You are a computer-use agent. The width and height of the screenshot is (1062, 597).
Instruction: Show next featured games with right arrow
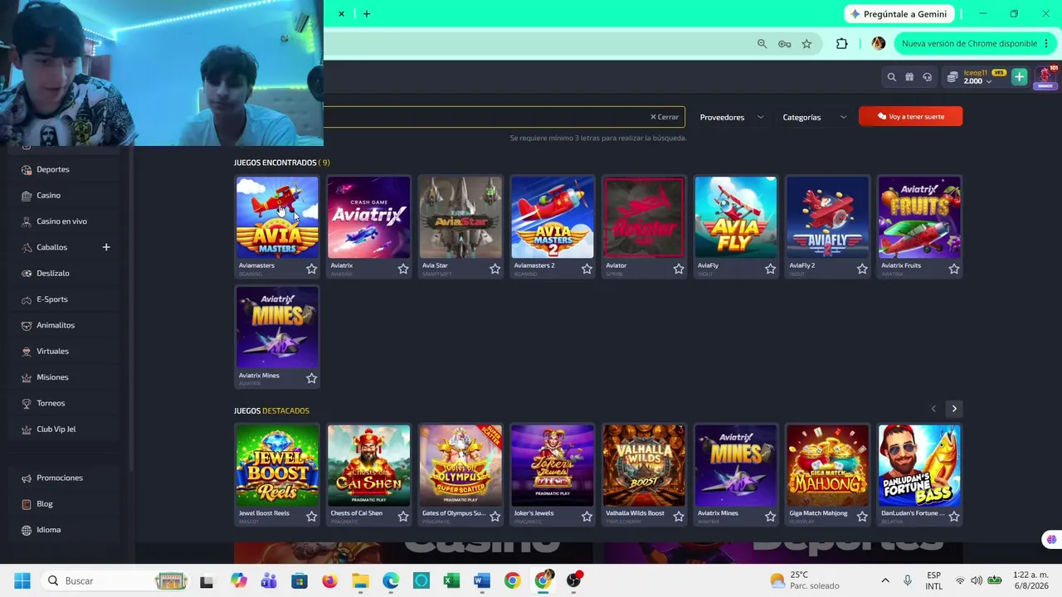click(954, 409)
